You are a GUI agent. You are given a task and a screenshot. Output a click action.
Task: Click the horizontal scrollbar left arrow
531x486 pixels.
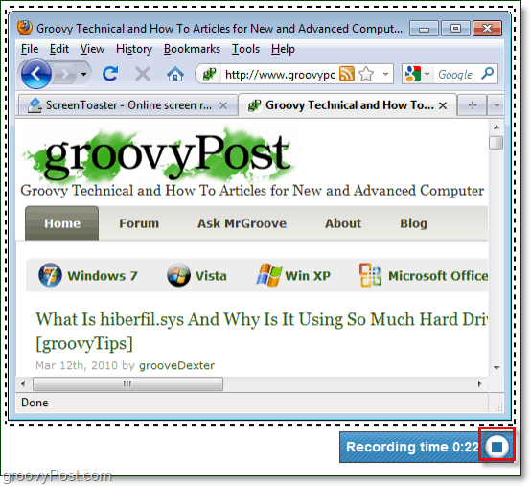tap(23, 384)
